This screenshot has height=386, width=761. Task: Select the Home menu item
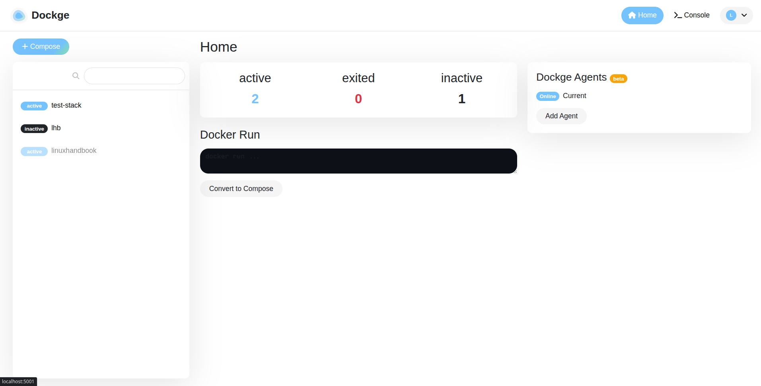pos(646,15)
